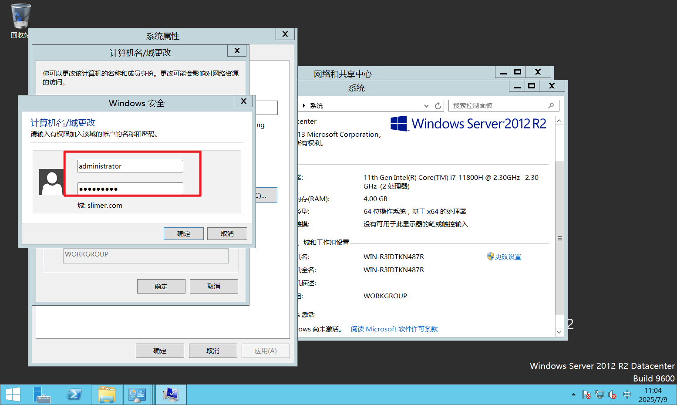
Task: Launch PowerShell from the taskbar
Action: pos(74,395)
